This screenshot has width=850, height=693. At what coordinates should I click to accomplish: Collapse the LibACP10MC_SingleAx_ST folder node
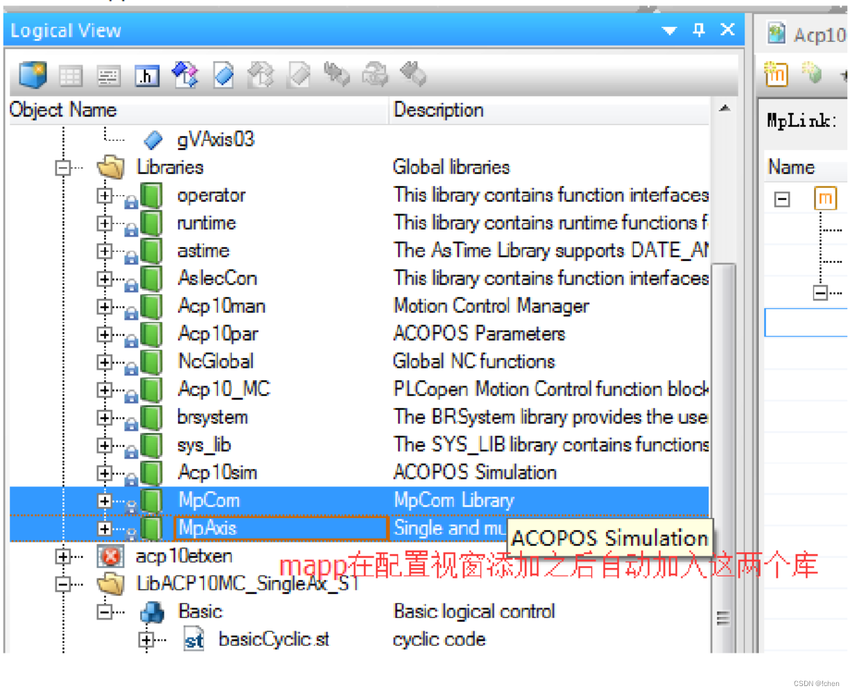click(x=63, y=584)
